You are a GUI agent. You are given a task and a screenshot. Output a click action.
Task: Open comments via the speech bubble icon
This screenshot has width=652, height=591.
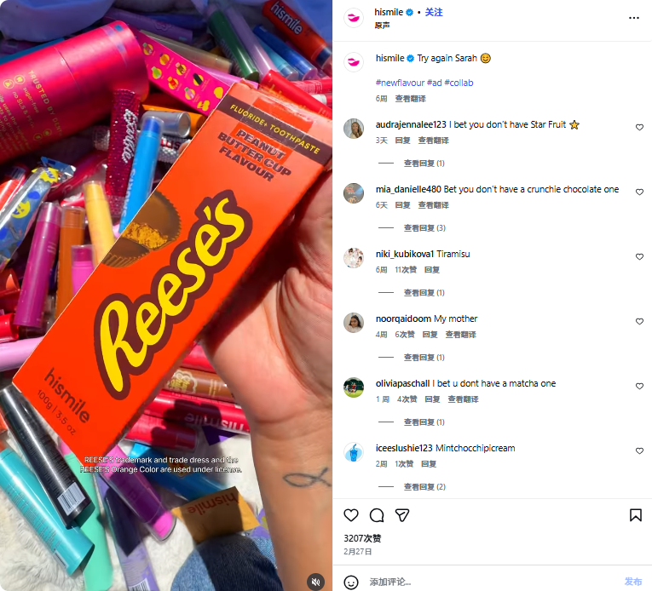(x=377, y=515)
